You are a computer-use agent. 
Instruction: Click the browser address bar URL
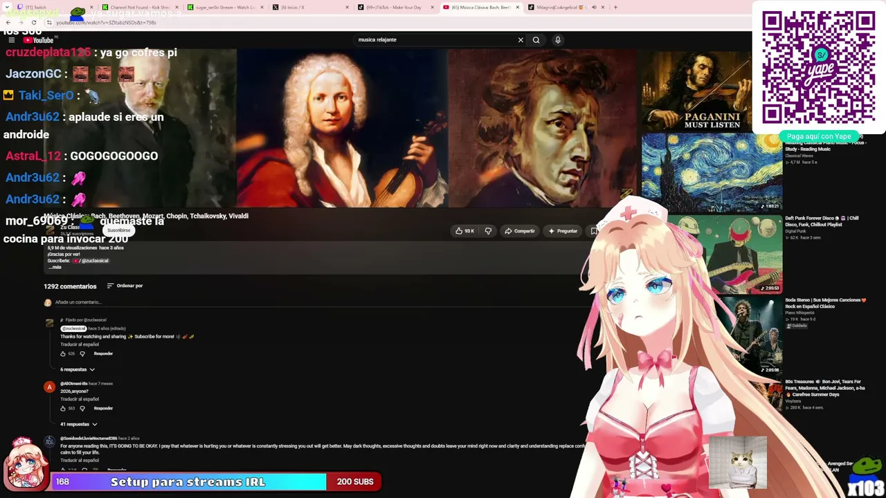pos(106,23)
